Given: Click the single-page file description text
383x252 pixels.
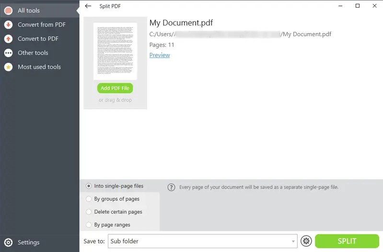Looking at the screenshot, I should [x=259, y=187].
